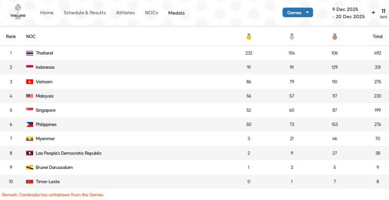Click the Singapore flag icon
The width and height of the screenshot is (389, 200).
click(x=30, y=110)
